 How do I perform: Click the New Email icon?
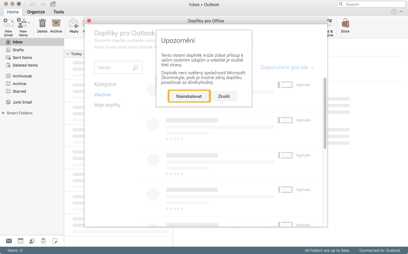(x=8, y=23)
